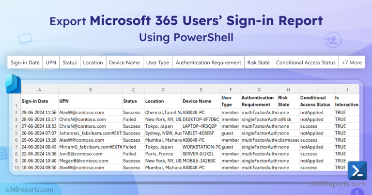The image size is (372, 195).
Task: Click cell '28-06-2024 15:17'
Action: click(40, 120)
